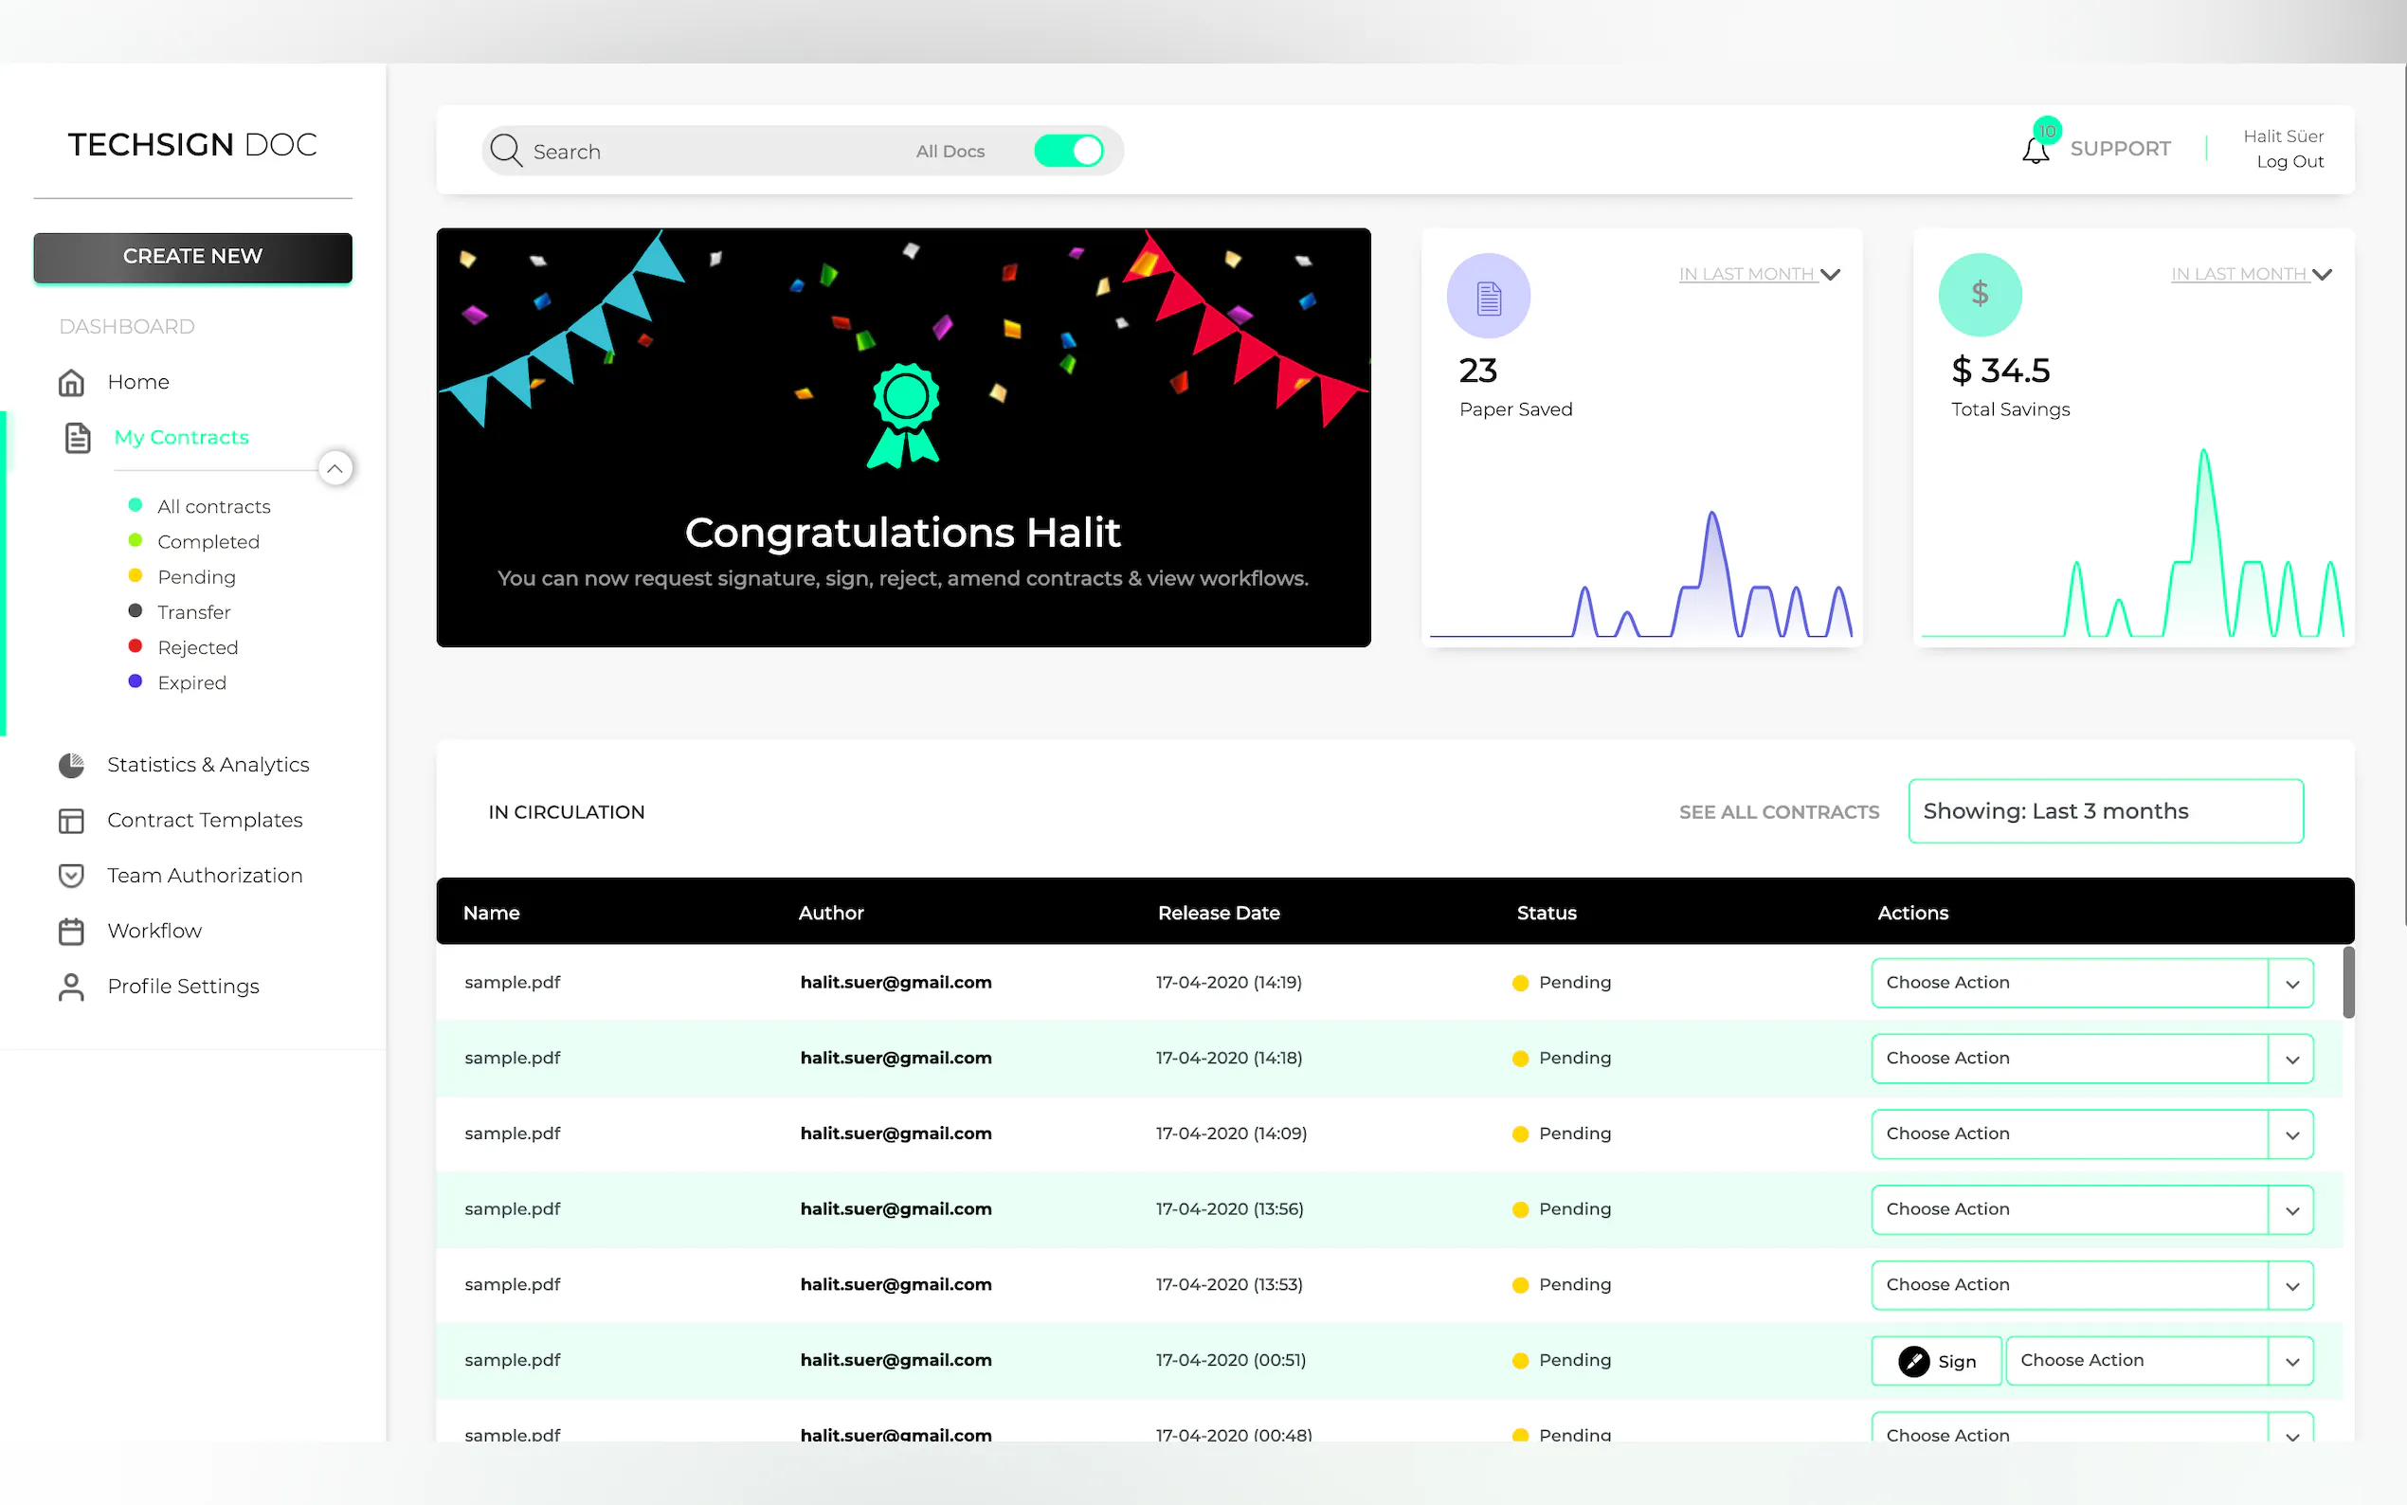Image resolution: width=2407 pixels, height=1505 pixels.
Task: Collapse the My Contracts submenu
Action: 335,468
